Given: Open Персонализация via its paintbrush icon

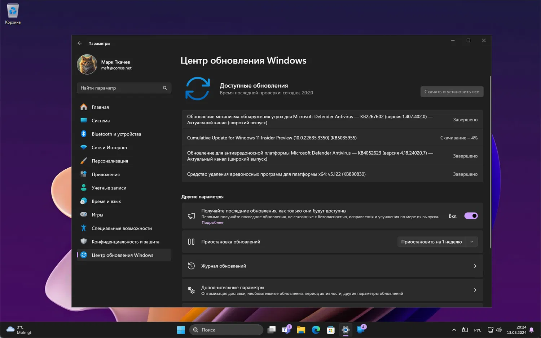Looking at the screenshot, I should tap(84, 161).
